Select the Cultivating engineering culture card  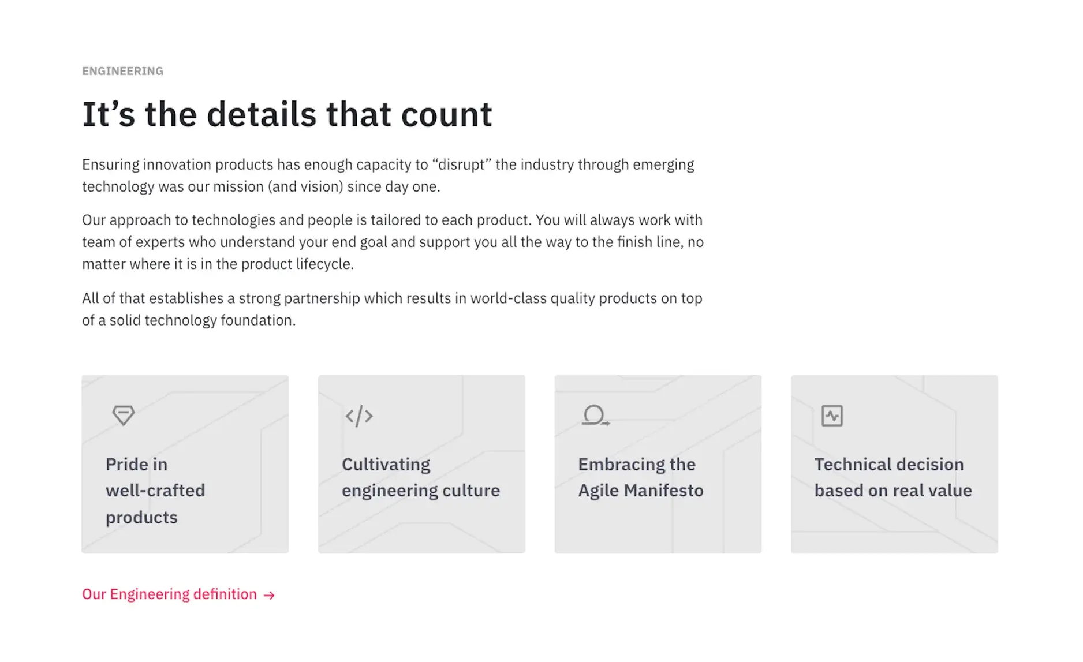[x=421, y=464]
